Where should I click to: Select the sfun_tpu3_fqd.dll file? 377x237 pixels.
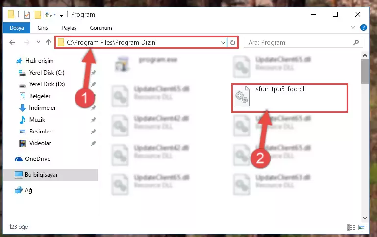click(290, 97)
